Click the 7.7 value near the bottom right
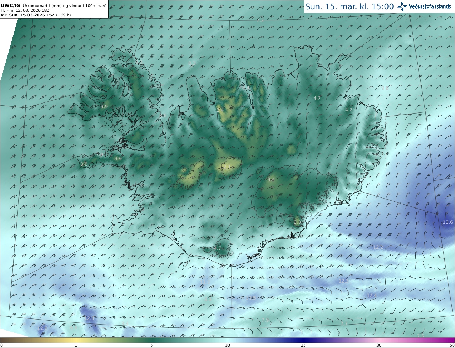Image resolution: width=455 pixels, height=348 pixels. tap(344, 323)
